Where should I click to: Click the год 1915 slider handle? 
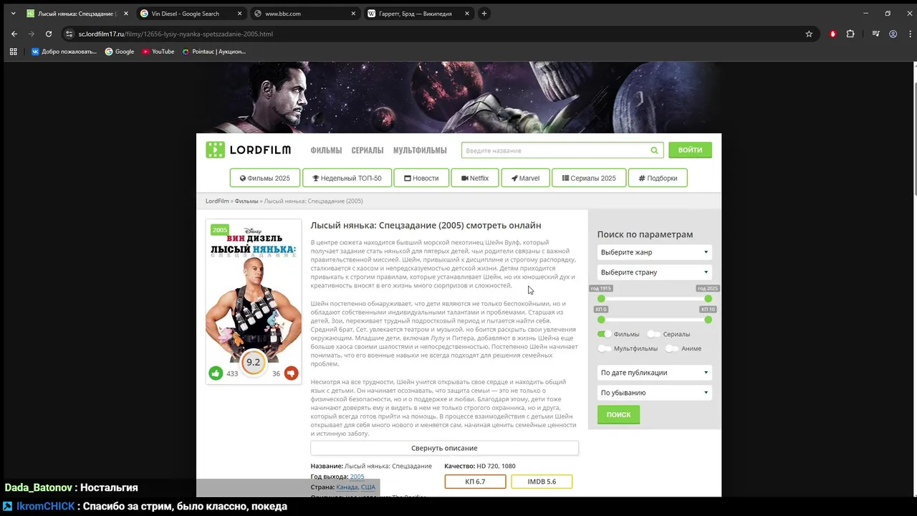pos(601,299)
